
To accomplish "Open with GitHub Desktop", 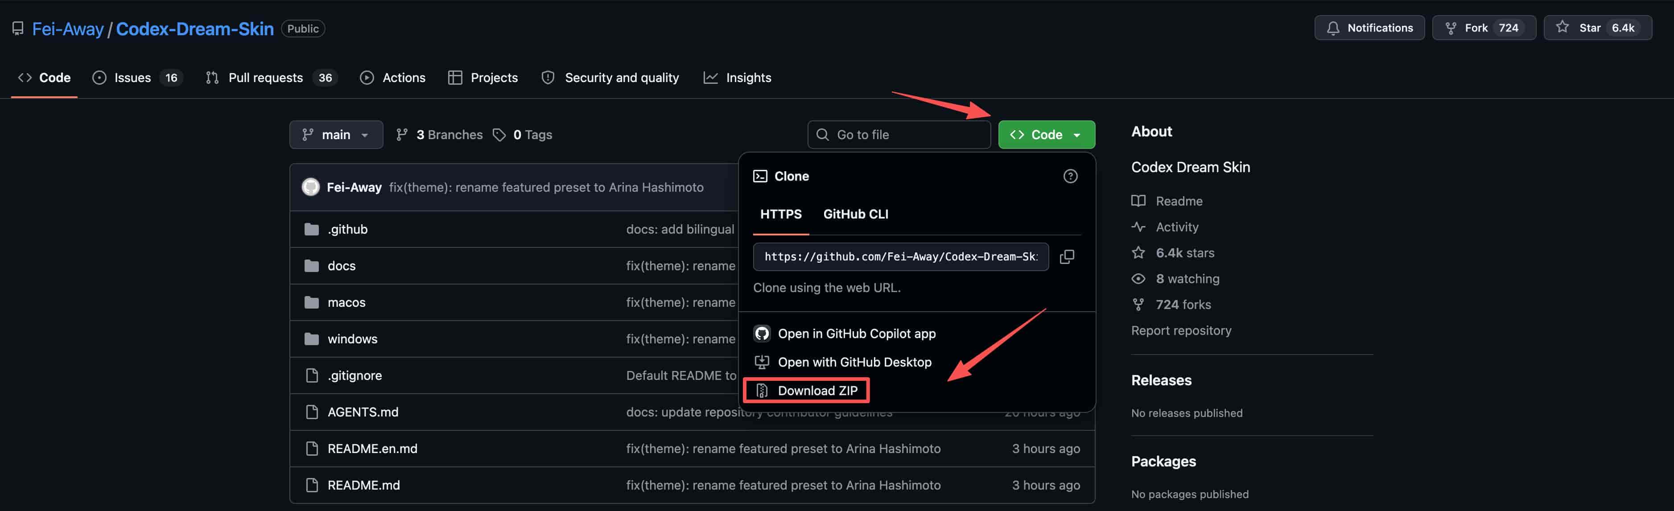I will pos(843,362).
